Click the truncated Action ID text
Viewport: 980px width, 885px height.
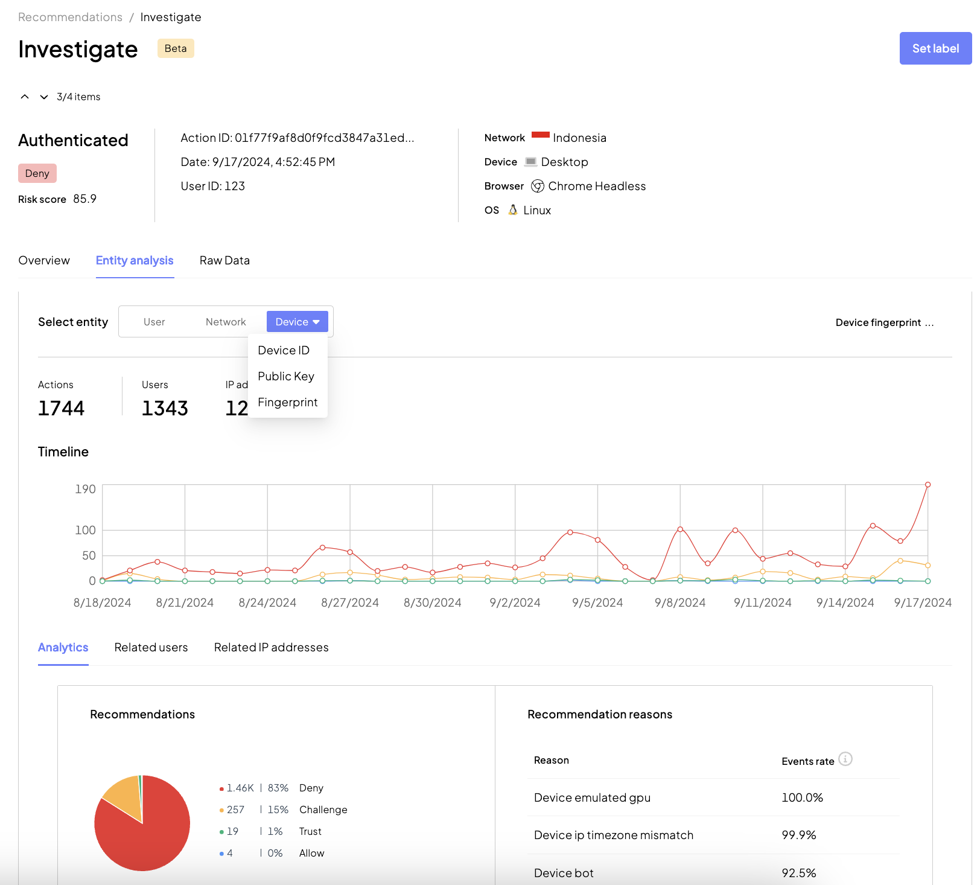pos(297,138)
